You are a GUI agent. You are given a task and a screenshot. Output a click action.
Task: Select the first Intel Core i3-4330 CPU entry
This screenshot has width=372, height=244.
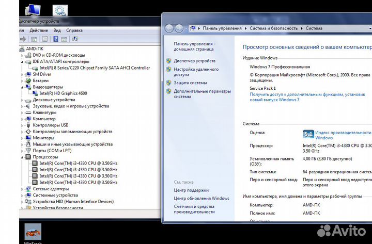pos(79,163)
